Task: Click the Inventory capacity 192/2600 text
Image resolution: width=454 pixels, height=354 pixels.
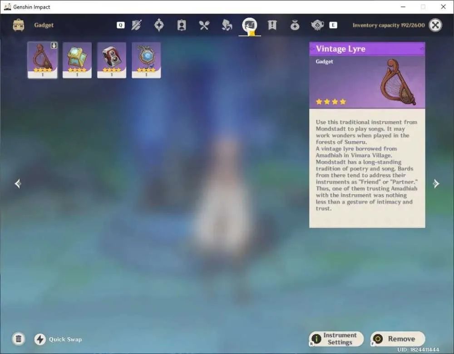Action: pos(389,25)
